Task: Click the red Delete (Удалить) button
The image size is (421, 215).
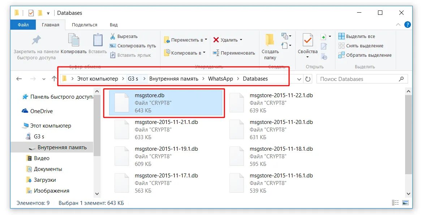Action: [225, 40]
